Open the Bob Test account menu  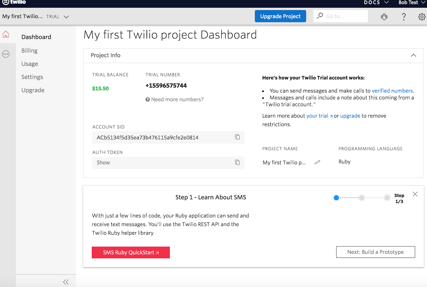click(412, 2)
